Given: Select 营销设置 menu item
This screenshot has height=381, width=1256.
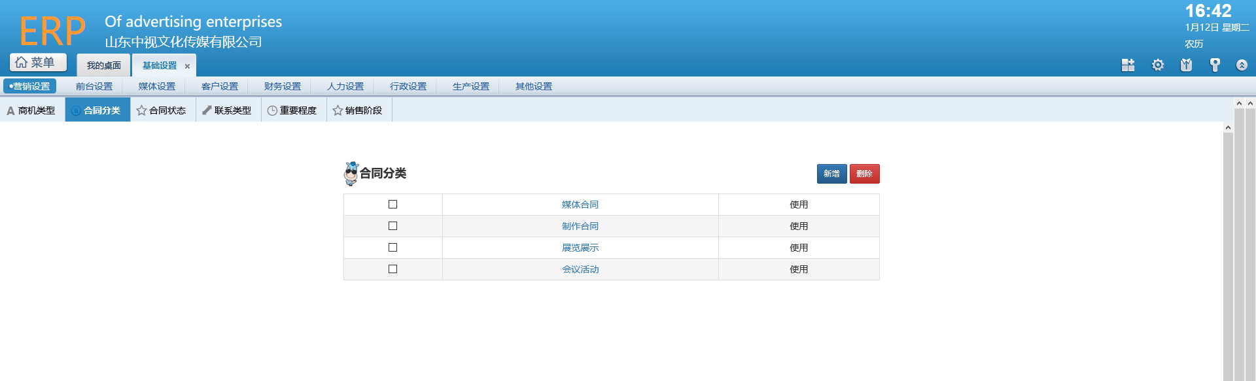Looking at the screenshot, I should pyautogui.click(x=30, y=86).
